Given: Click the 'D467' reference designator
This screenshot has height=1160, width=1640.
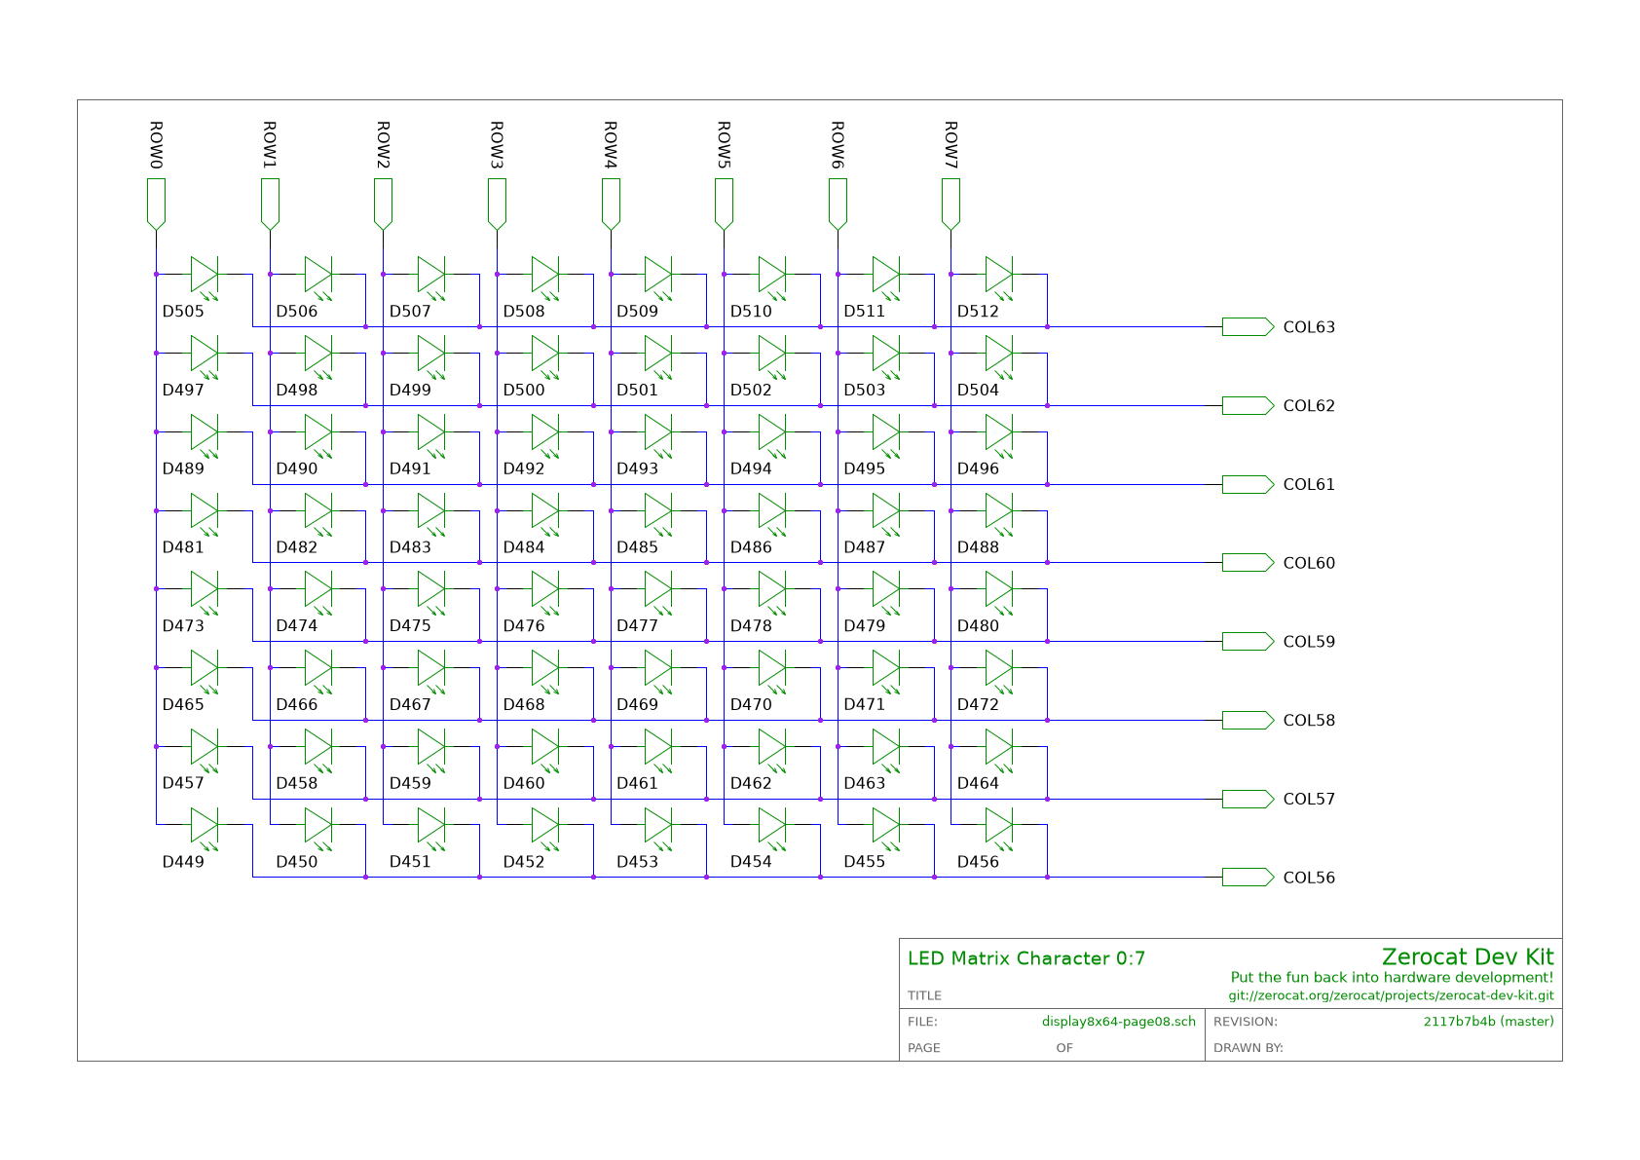Looking at the screenshot, I should point(410,704).
